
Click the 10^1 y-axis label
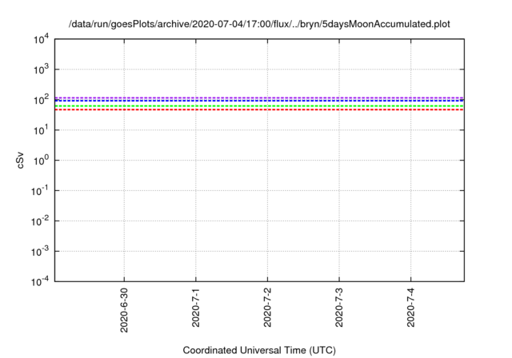point(42,130)
